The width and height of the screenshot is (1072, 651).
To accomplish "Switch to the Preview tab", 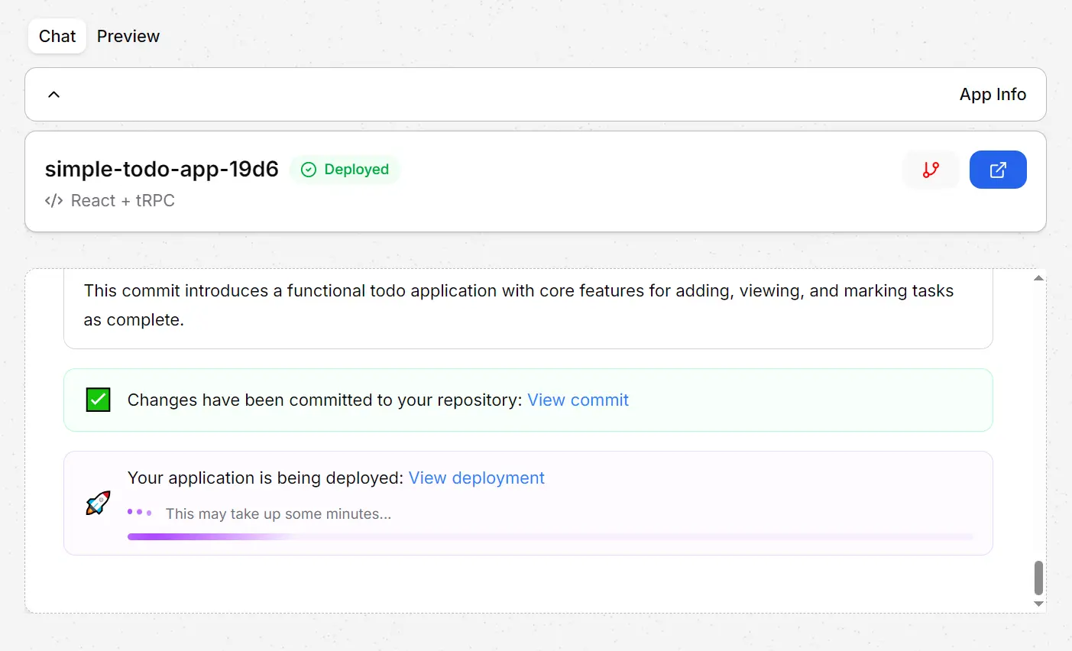I will click(128, 36).
